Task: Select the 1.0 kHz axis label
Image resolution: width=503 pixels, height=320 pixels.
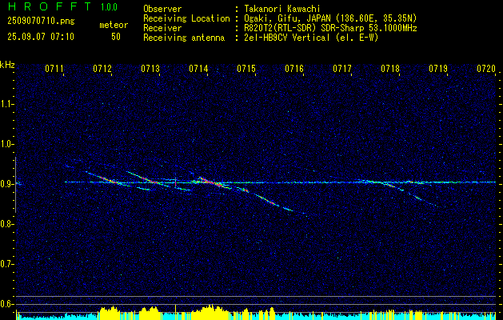Action: (6, 144)
